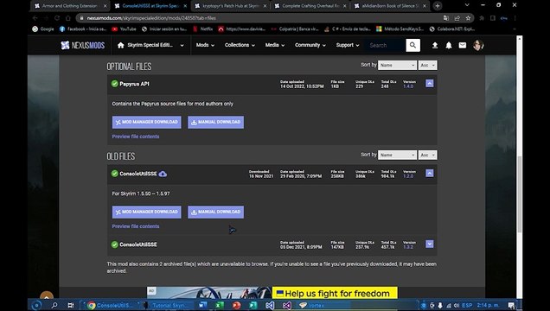
Task: Open Old Files sort-by Name dropdown
Action: point(397,155)
